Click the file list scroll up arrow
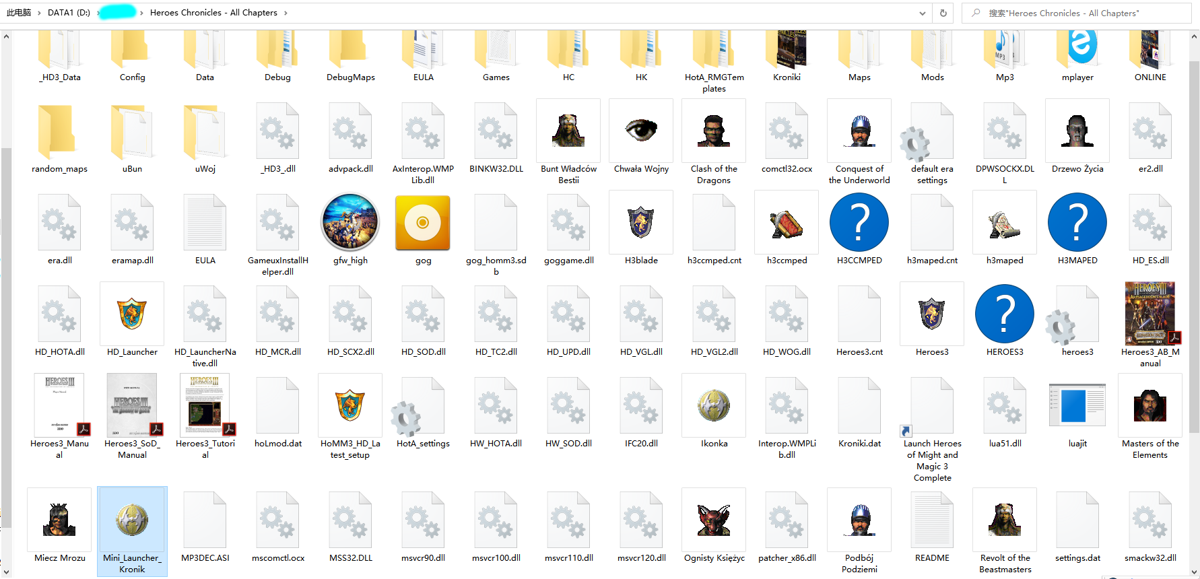 pos(1194,36)
